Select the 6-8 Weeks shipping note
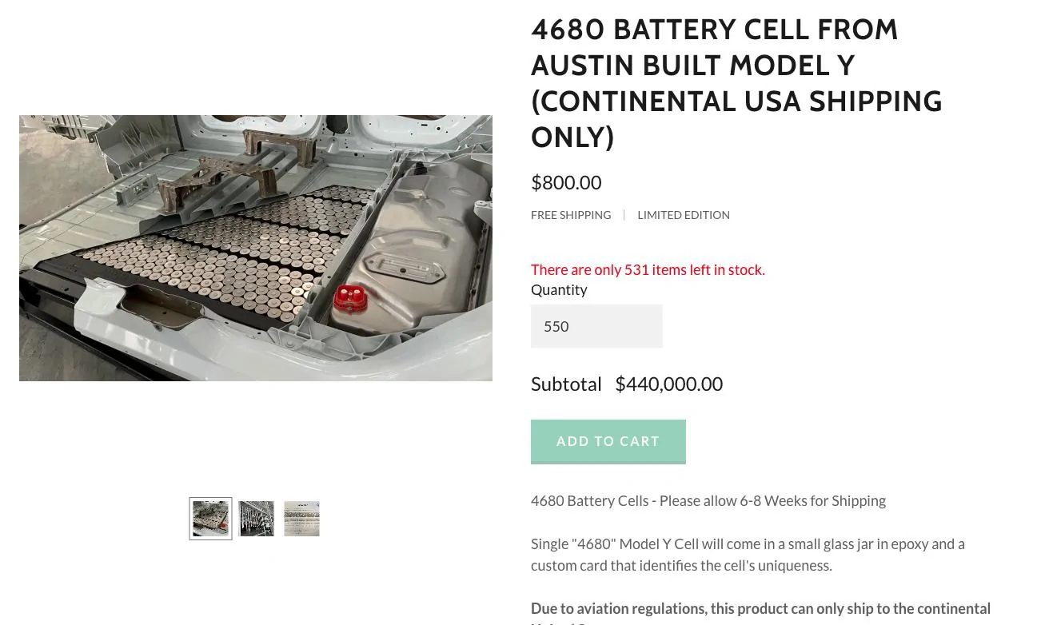Image resolution: width=1045 pixels, height=625 pixels. point(708,500)
